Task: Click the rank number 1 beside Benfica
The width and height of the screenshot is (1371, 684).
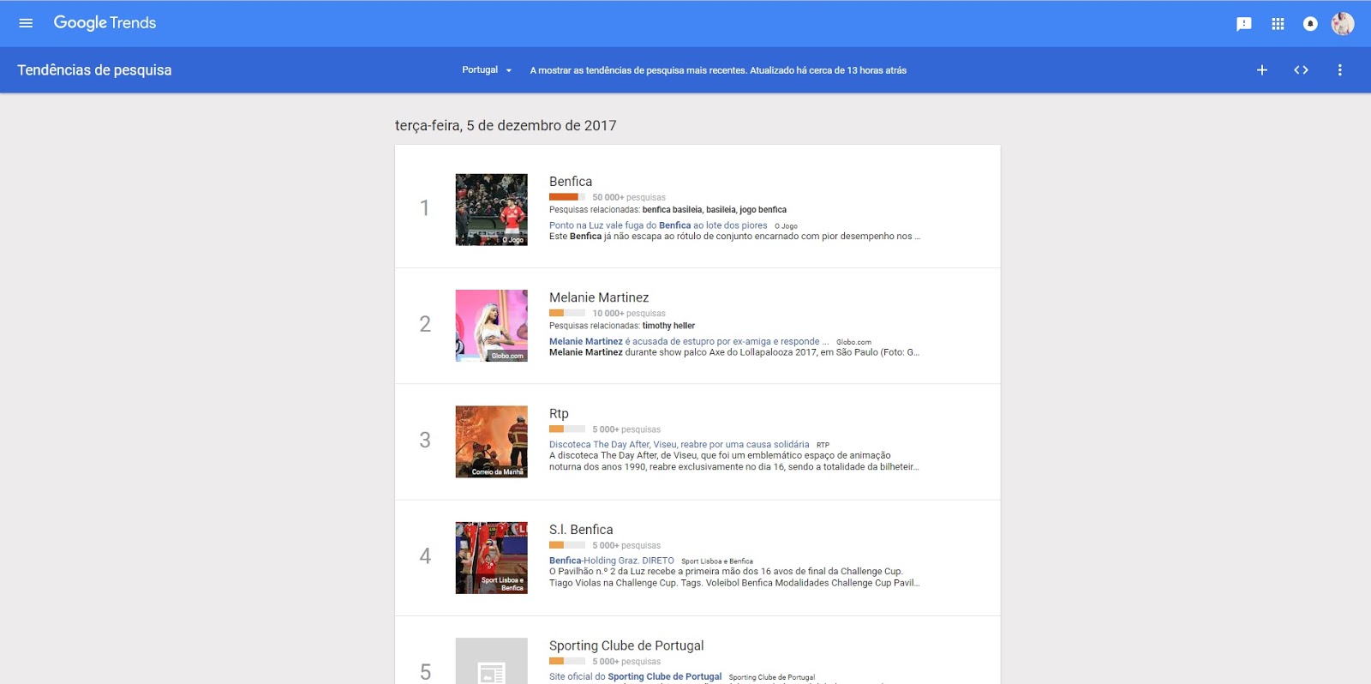Action: click(x=424, y=208)
